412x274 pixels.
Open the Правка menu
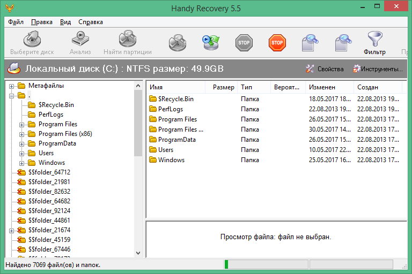(42, 22)
